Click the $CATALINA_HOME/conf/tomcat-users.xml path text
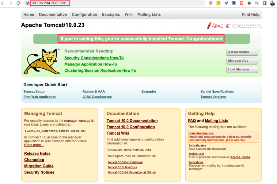The image size is (277, 184). (55, 131)
